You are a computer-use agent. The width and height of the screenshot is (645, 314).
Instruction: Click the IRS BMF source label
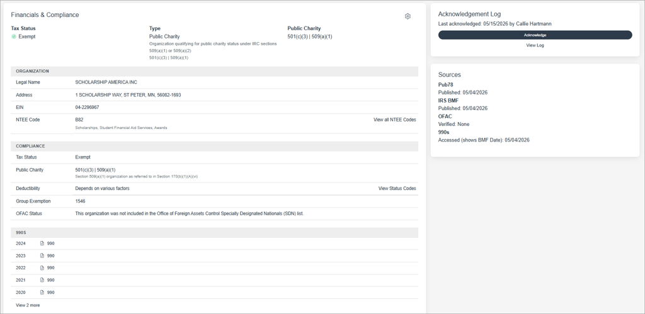click(448, 100)
